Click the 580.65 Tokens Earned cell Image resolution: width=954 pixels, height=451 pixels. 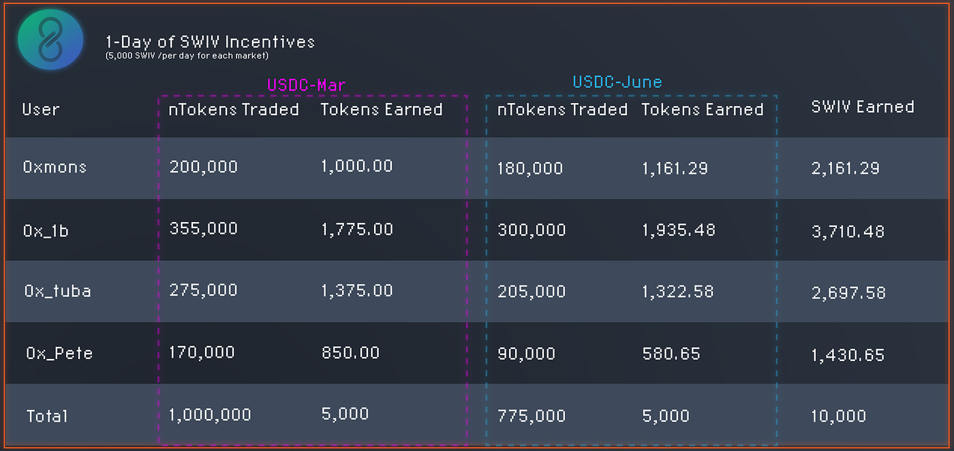coord(671,354)
